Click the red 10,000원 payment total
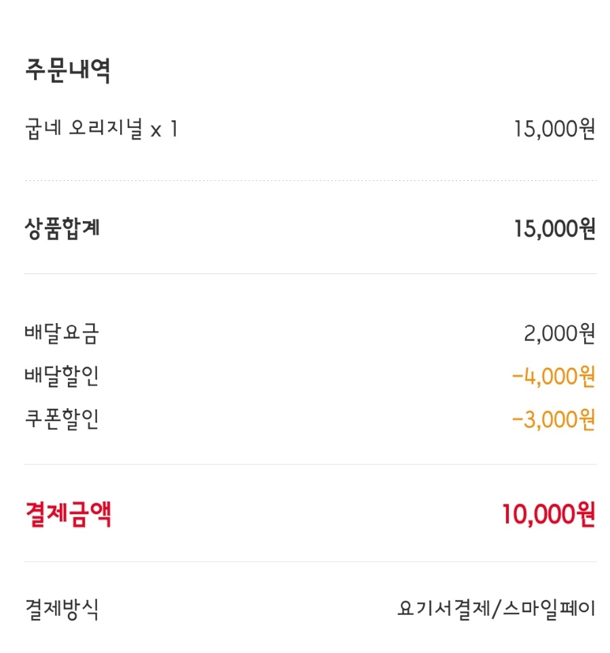 (x=548, y=514)
